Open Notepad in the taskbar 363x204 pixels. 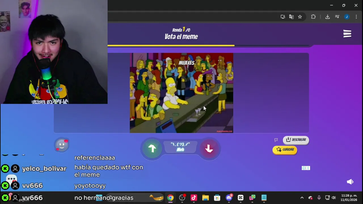(x=264, y=198)
